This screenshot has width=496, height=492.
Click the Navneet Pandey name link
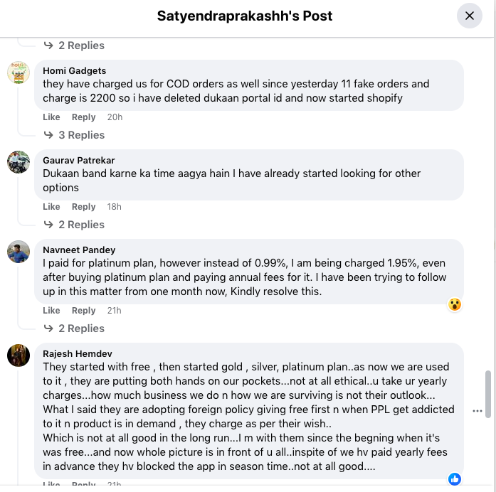tap(79, 250)
